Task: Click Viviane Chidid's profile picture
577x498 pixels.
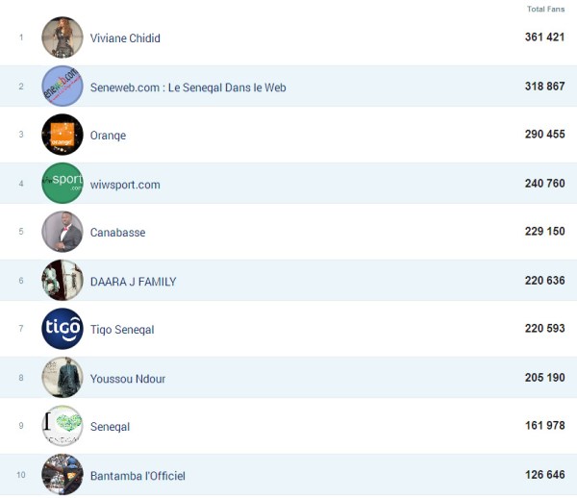Action: click(63, 37)
